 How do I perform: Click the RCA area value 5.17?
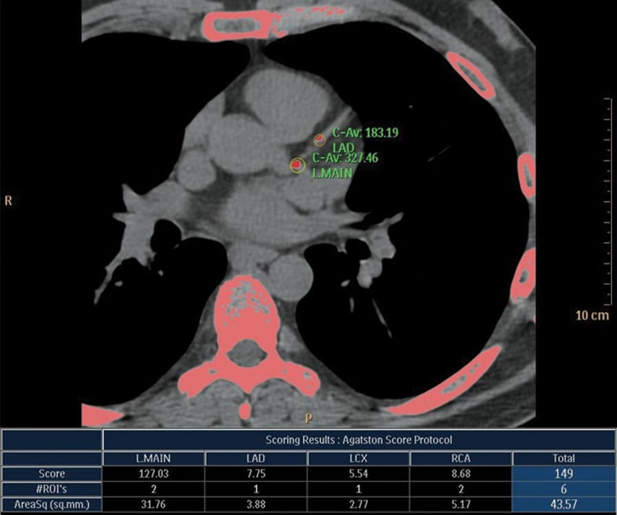[461, 505]
